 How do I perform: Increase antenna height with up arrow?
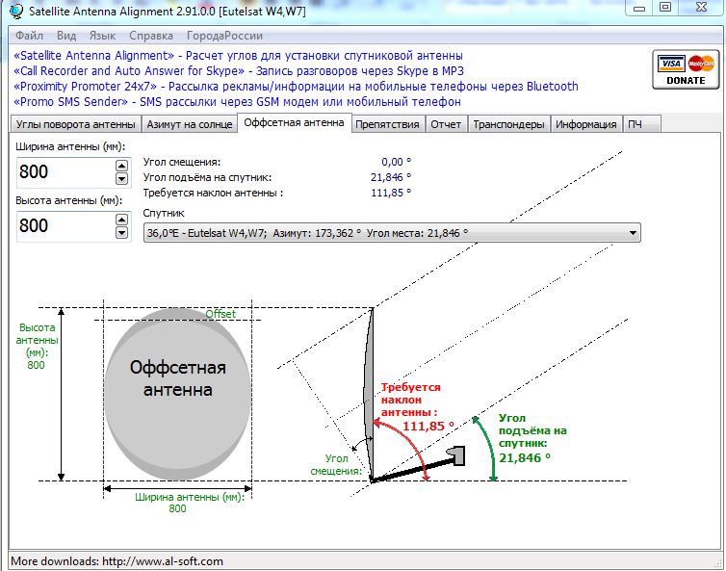tap(121, 220)
